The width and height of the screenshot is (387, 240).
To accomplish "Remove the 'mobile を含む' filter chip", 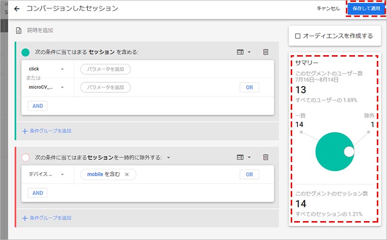I will 127,174.
